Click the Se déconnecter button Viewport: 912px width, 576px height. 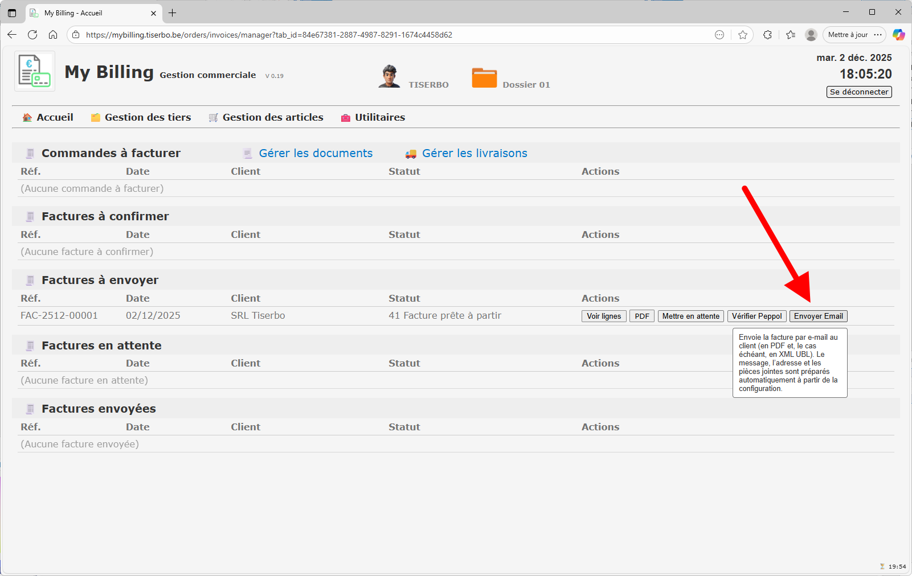(858, 92)
